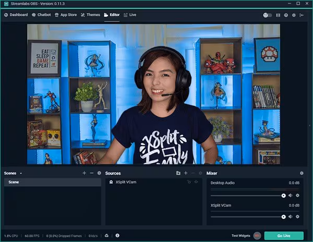Add a new scene with plus icon
313x242 pixels.
tap(84, 173)
